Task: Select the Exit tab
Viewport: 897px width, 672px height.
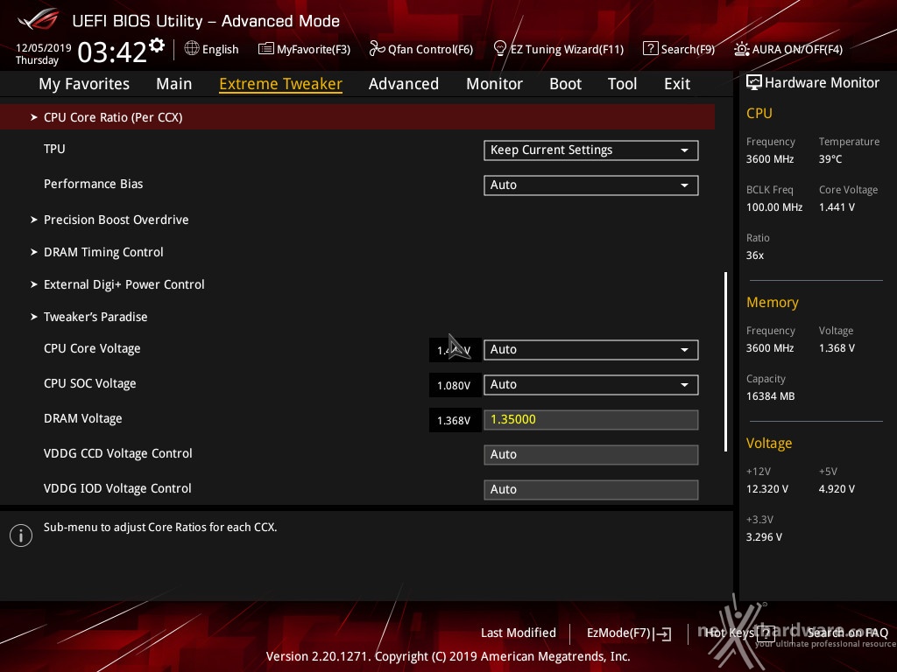Action: tap(677, 84)
